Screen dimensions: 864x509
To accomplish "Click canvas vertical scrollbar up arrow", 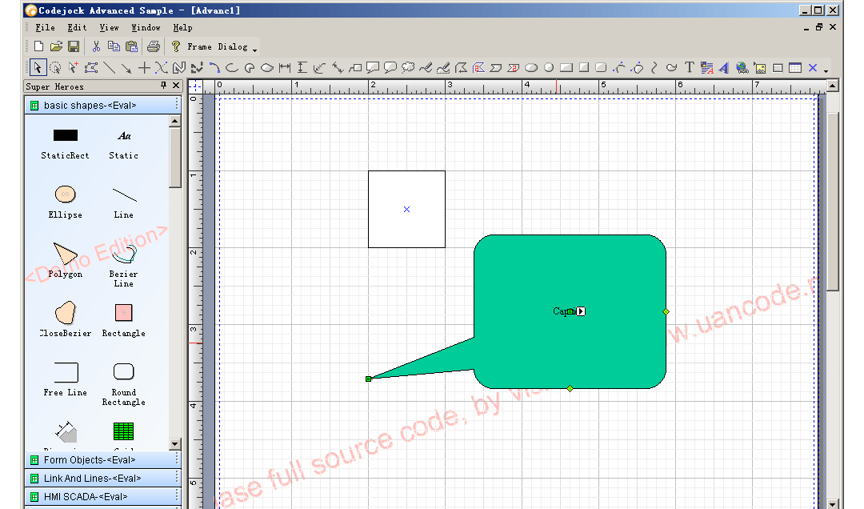I will [833, 86].
